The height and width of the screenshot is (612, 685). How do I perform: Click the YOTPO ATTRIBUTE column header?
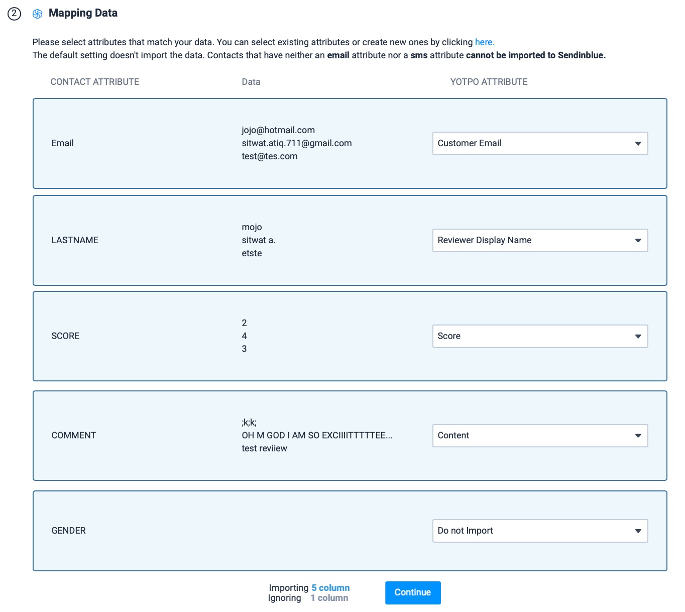[489, 82]
